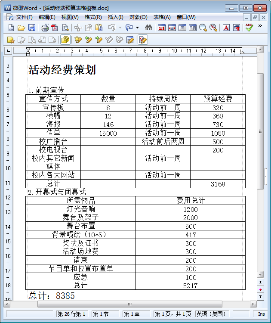Viewport: 271px width, 323px height.
Task: Expand the toolbar overflow chevron
Action: tap(260, 26)
